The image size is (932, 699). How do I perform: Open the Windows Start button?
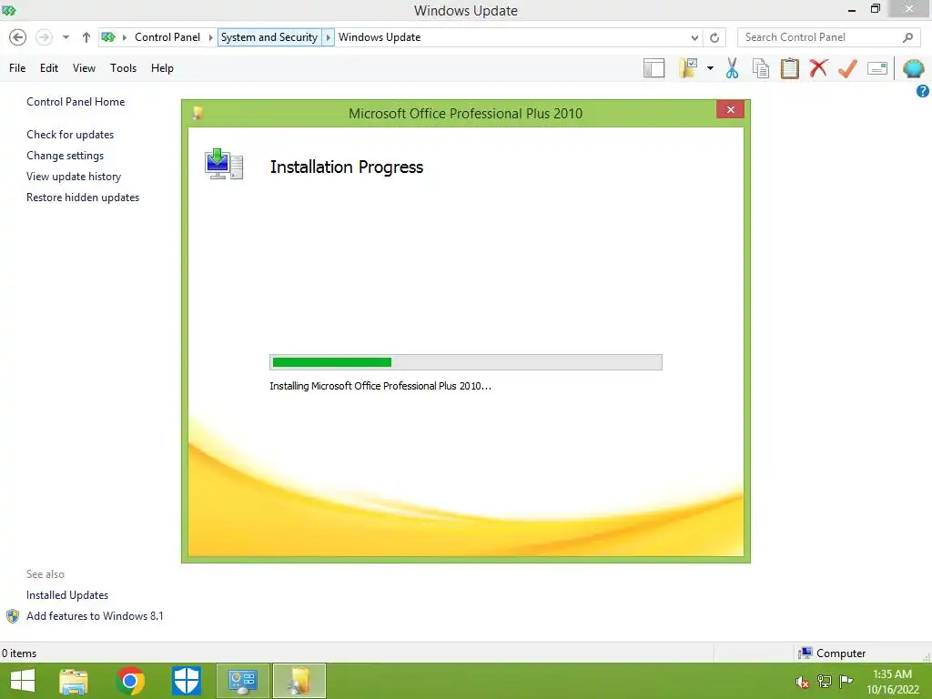pos(23,681)
